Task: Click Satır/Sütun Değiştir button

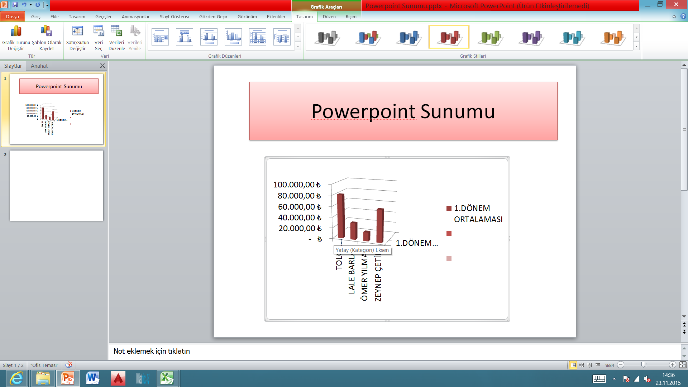Action: tap(77, 38)
